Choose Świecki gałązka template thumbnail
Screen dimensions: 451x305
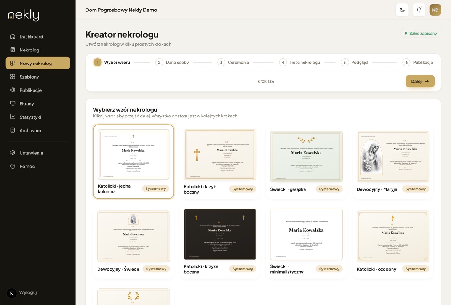click(x=306, y=156)
